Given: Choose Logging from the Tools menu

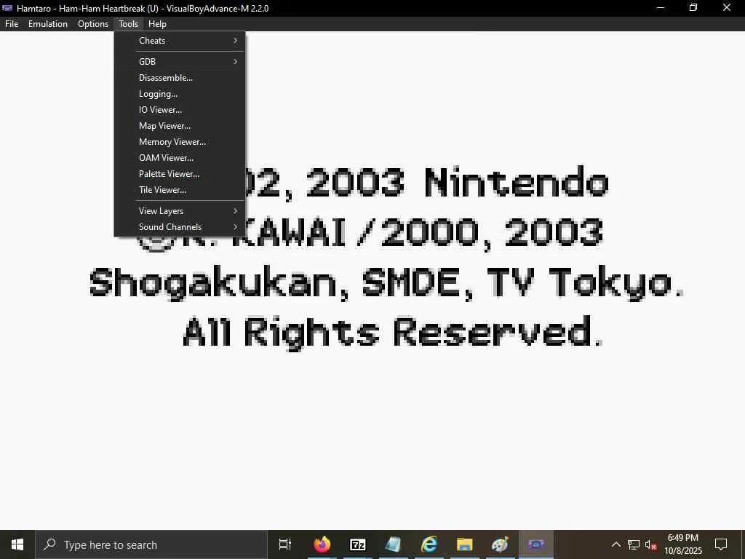Looking at the screenshot, I should coord(180,94).
